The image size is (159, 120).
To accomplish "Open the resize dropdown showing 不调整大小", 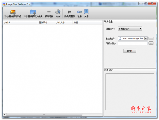I will (x=130, y=29).
